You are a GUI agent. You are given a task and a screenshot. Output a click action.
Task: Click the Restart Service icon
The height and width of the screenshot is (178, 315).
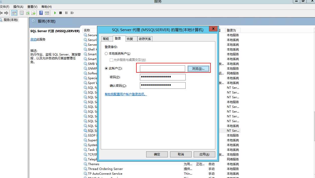[72, 13]
